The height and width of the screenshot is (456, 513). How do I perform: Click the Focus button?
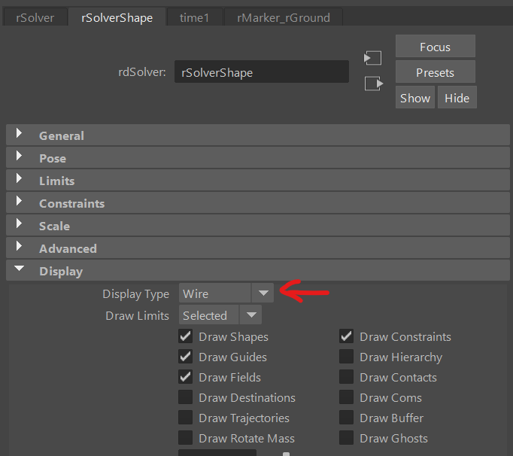[x=435, y=47]
